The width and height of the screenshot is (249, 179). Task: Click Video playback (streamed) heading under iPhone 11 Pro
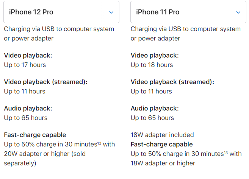point(172,82)
